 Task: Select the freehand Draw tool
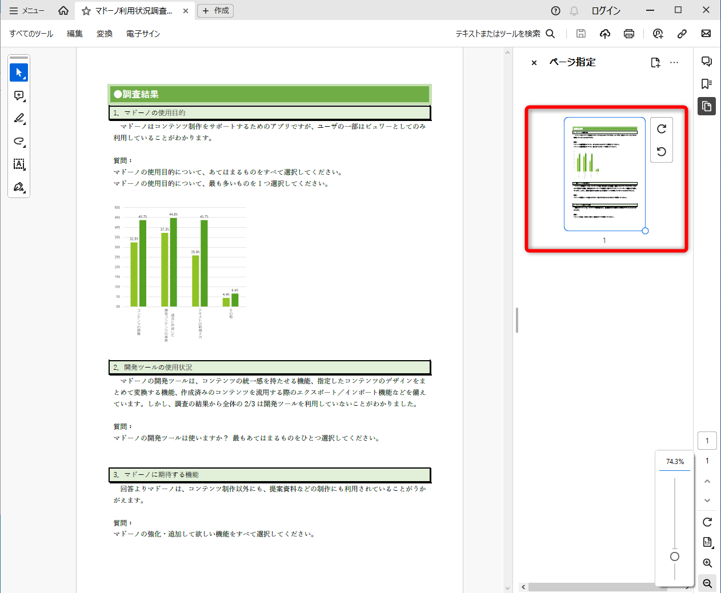point(19,142)
